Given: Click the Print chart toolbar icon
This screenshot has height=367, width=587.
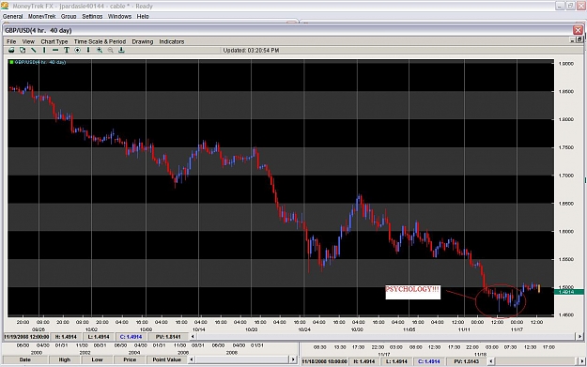Looking at the screenshot, I should pos(11,50).
